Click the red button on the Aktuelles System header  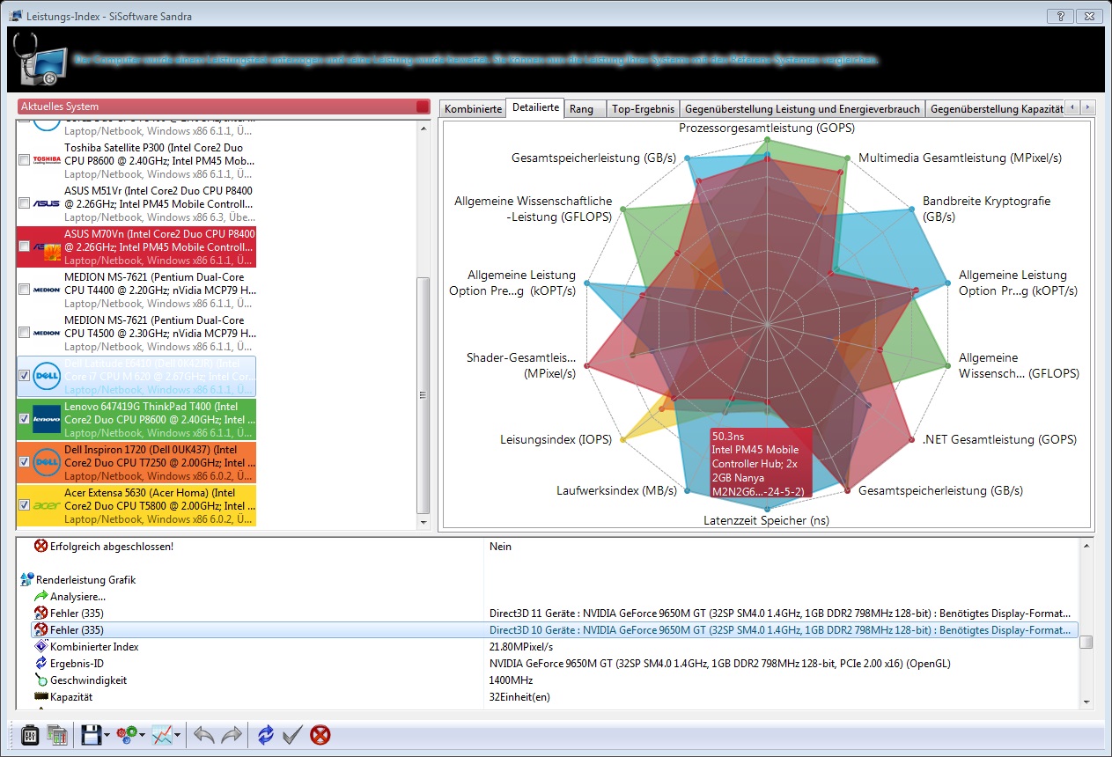tap(423, 107)
